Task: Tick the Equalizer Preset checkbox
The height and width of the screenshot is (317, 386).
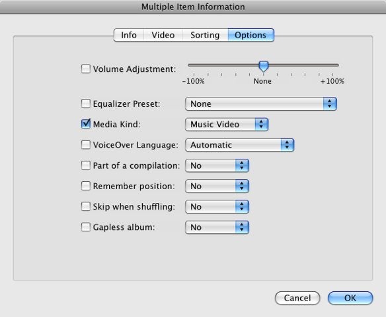Action: point(86,103)
